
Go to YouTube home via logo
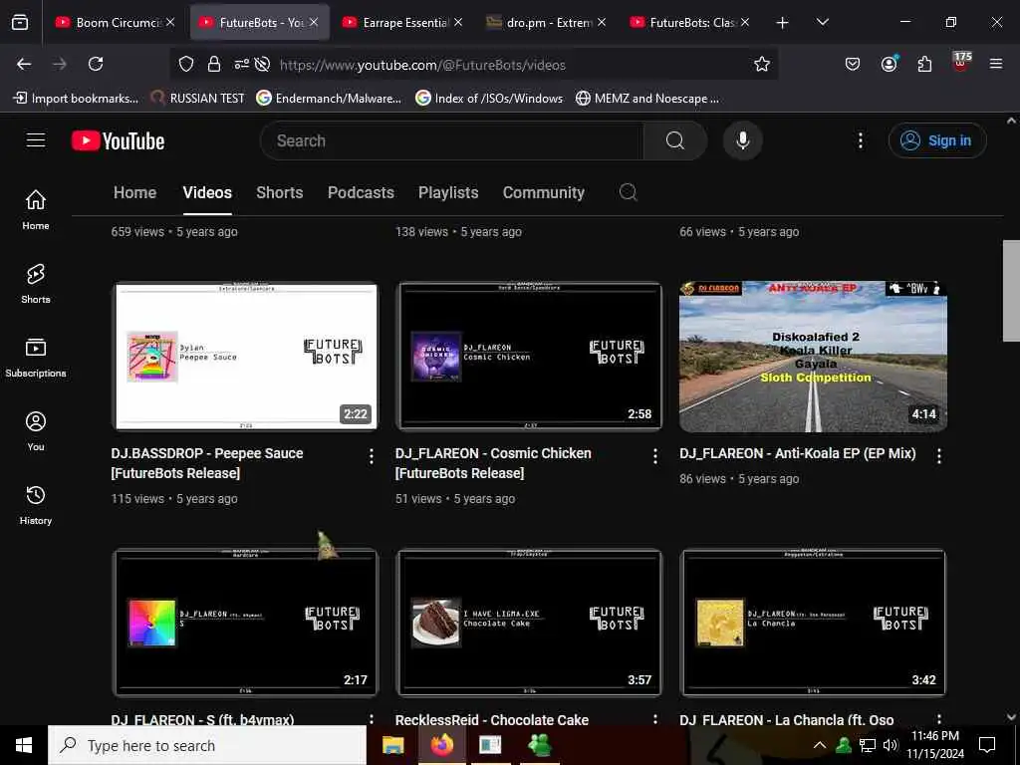click(x=118, y=140)
